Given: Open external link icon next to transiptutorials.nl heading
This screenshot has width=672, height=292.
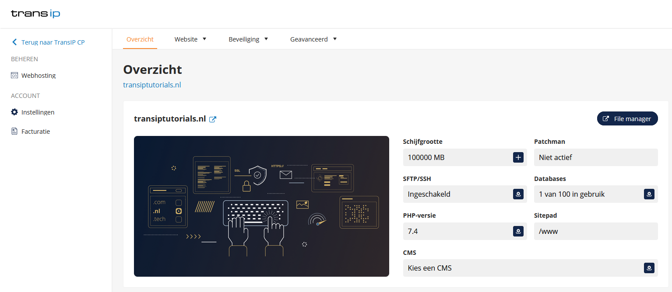Looking at the screenshot, I should click(213, 119).
